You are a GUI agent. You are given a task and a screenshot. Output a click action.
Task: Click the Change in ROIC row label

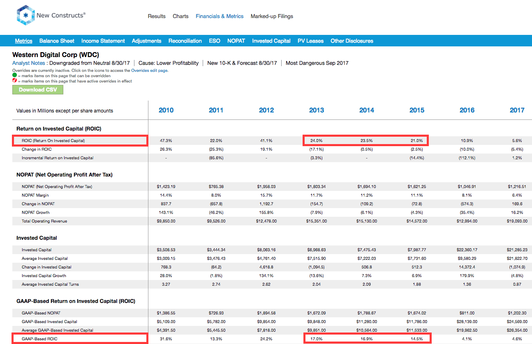[x=37, y=149]
